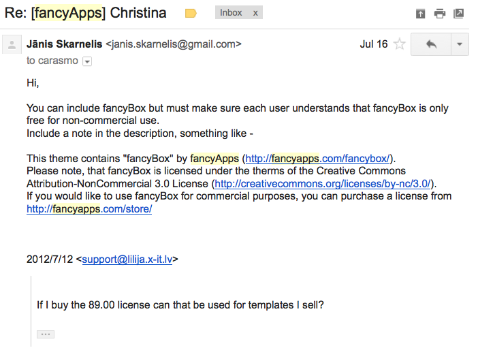Remove the Inbox label with its x
The width and height of the screenshot is (478, 348).
[255, 13]
